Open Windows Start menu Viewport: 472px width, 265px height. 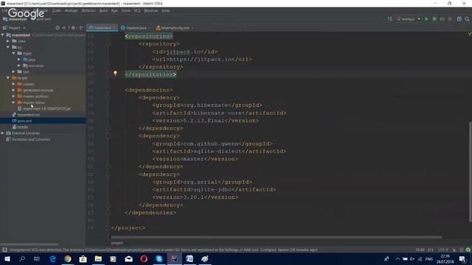coord(7,258)
